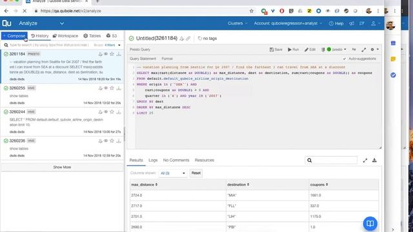Image resolution: width=413 pixels, height=232 pixels.
Task: Click the results search field
Action: [331, 160]
